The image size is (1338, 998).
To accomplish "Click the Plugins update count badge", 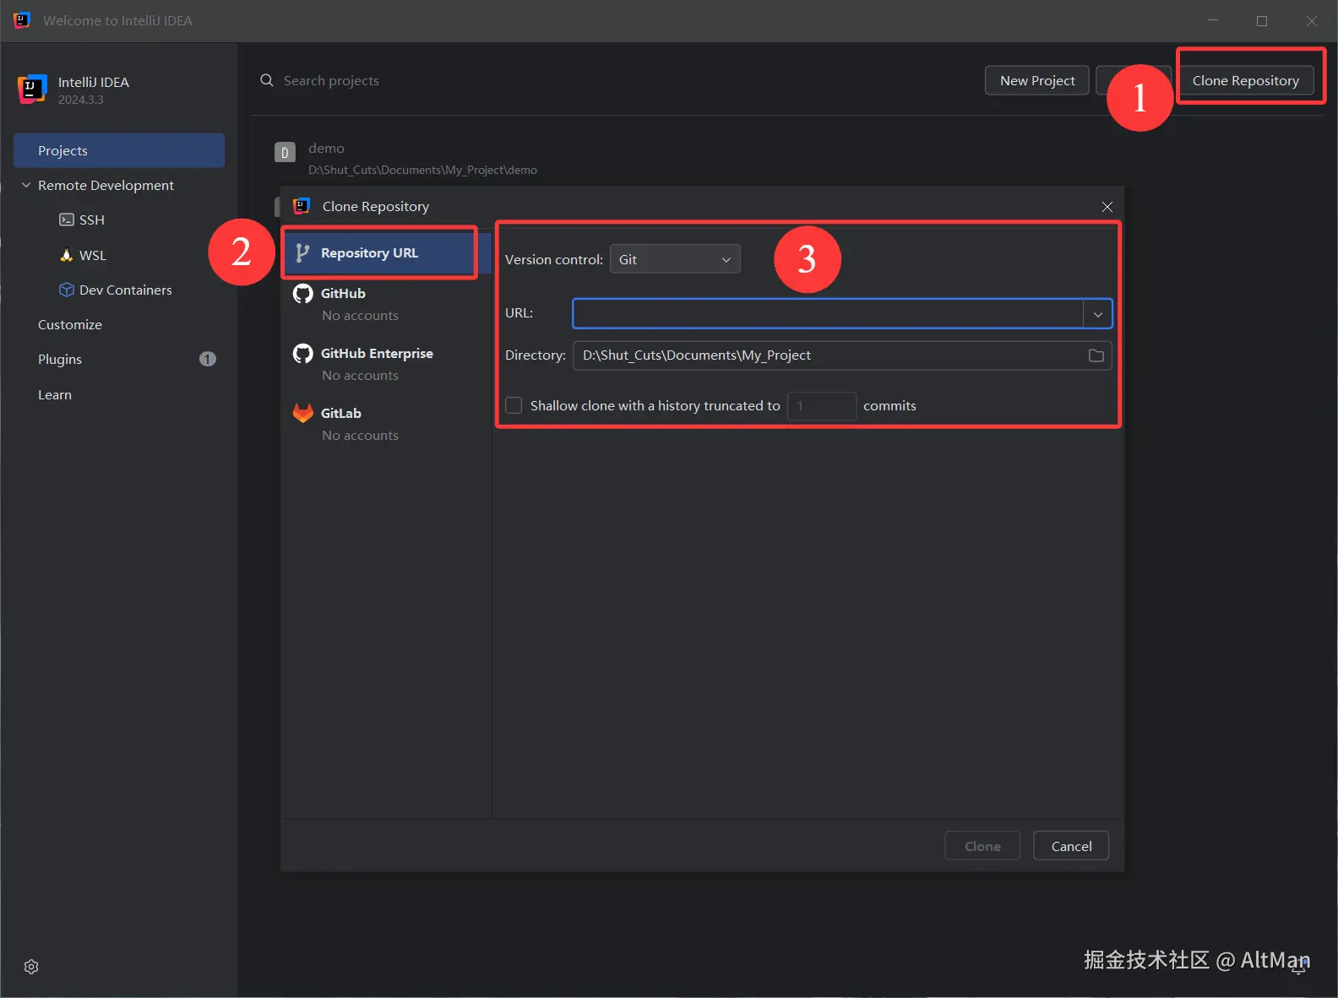I will [x=208, y=359].
